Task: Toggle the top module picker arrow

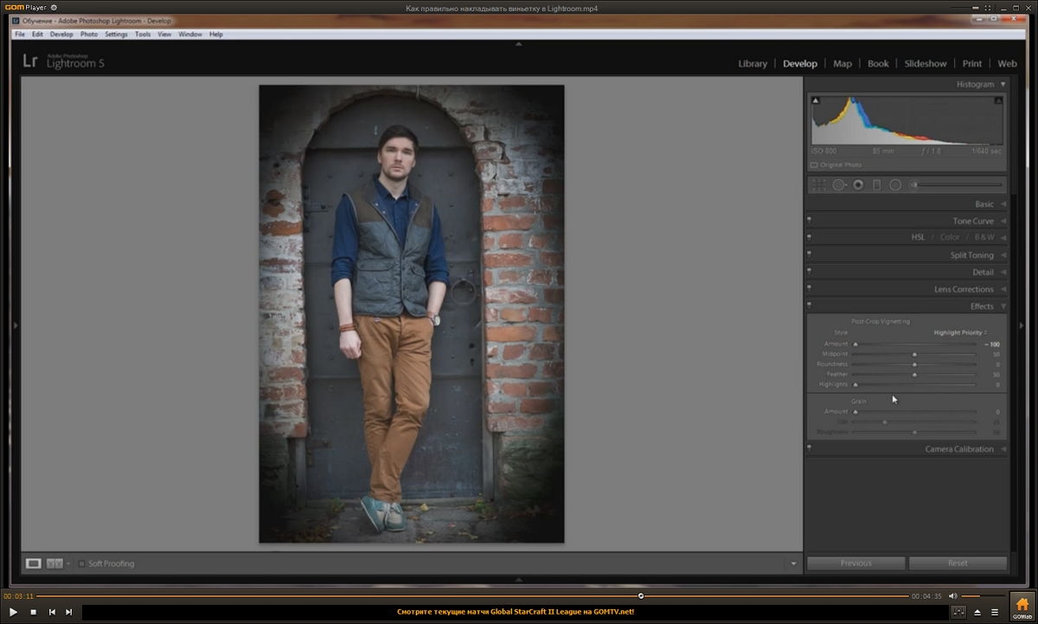Action: tap(518, 44)
